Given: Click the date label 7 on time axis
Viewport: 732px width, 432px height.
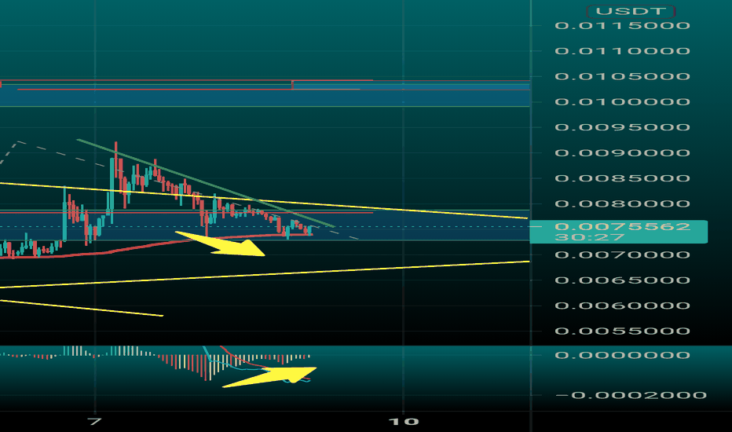Looking at the screenshot, I should pos(95,422).
